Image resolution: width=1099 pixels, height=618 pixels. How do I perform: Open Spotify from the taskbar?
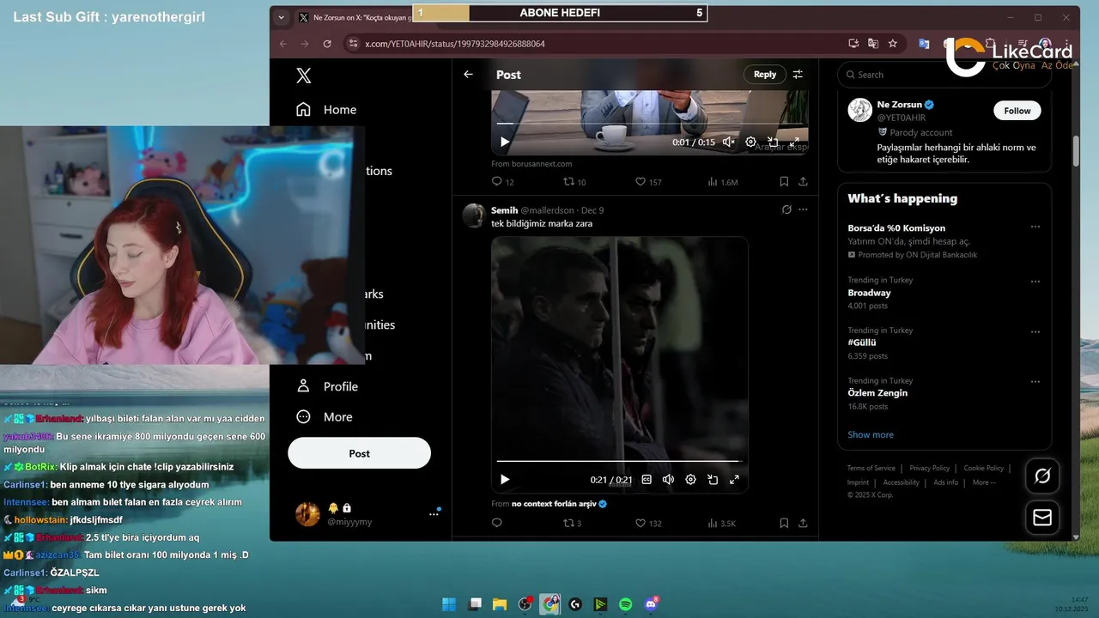pos(626,604)
